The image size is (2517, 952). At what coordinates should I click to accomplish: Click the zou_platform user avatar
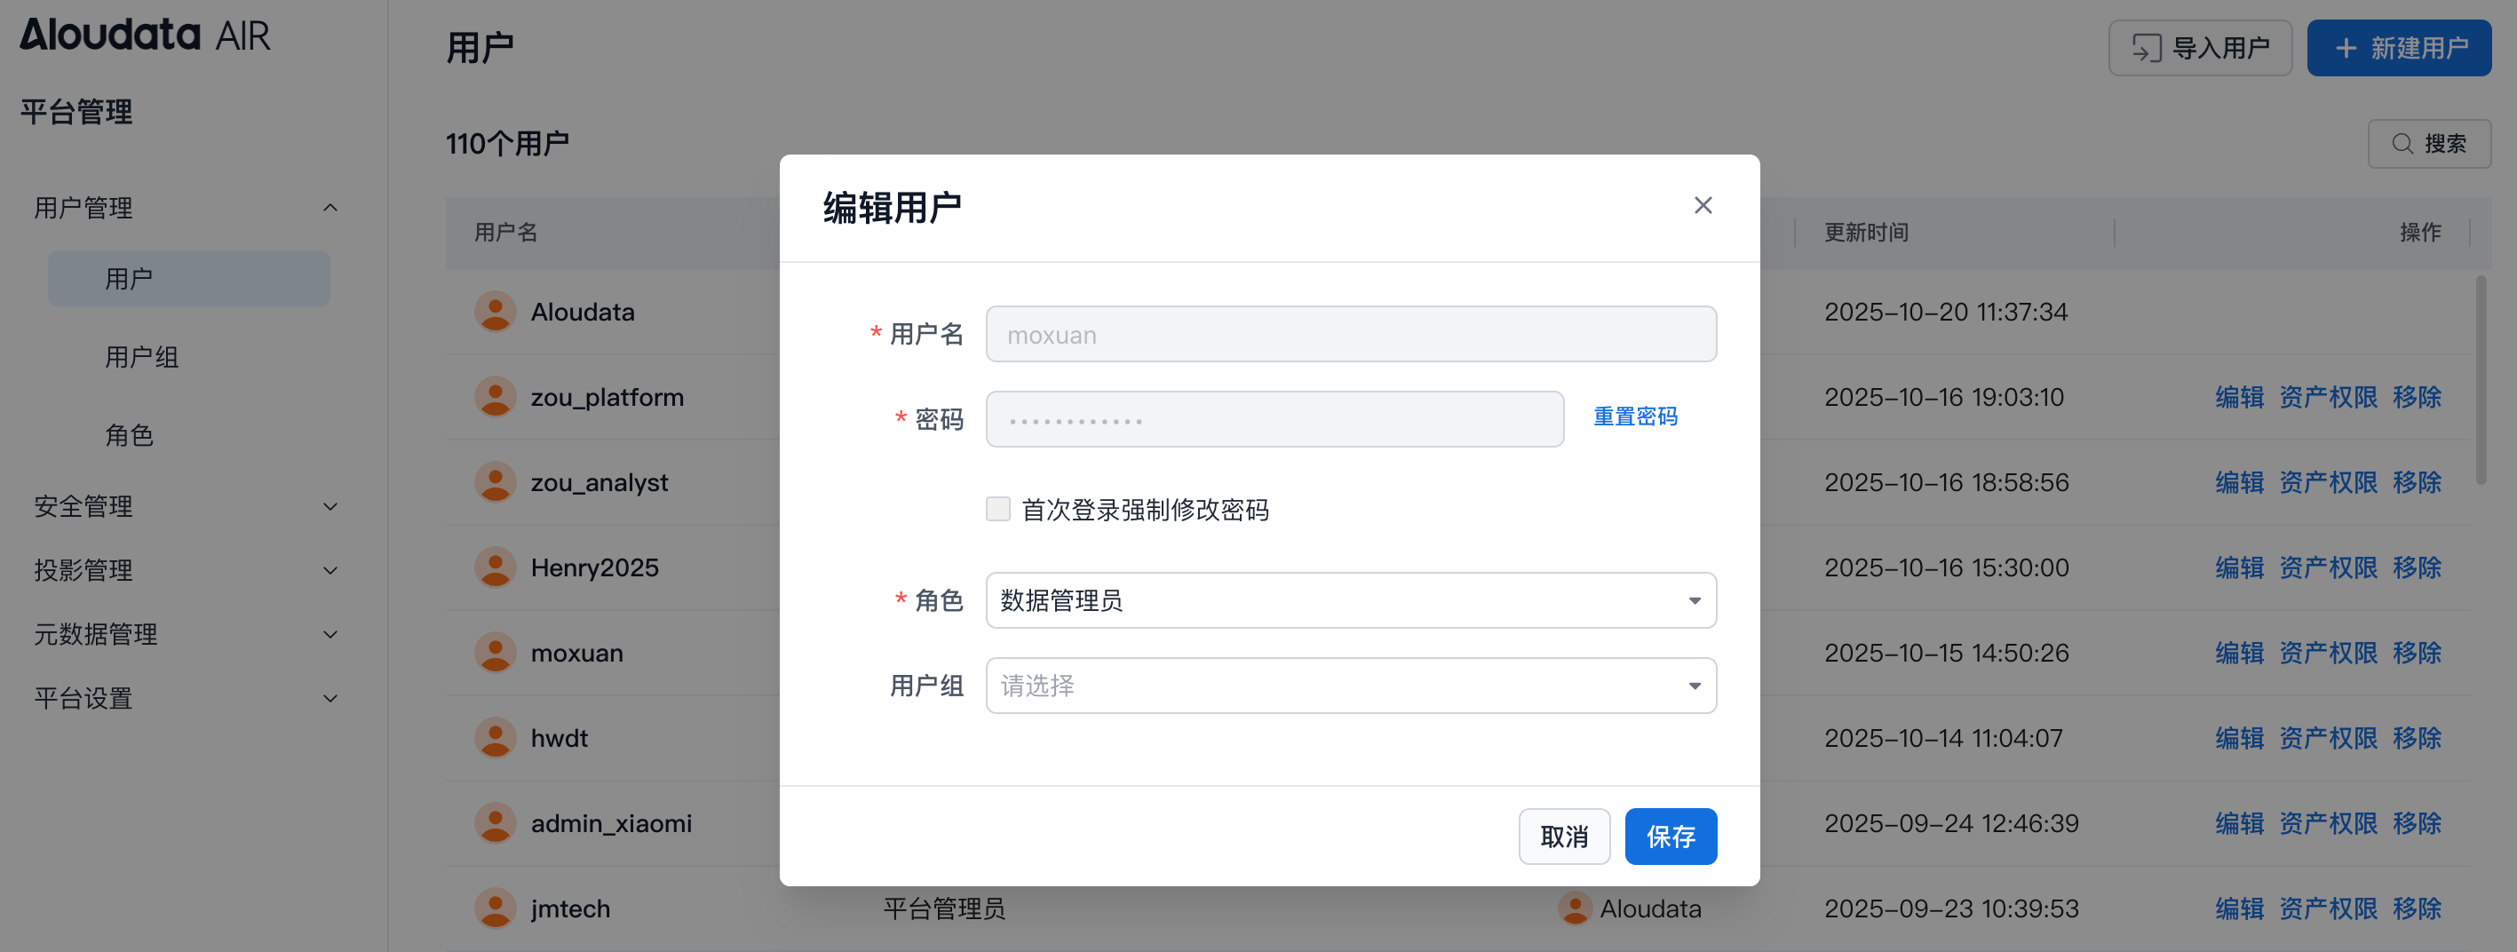click(x=496, y=397)
